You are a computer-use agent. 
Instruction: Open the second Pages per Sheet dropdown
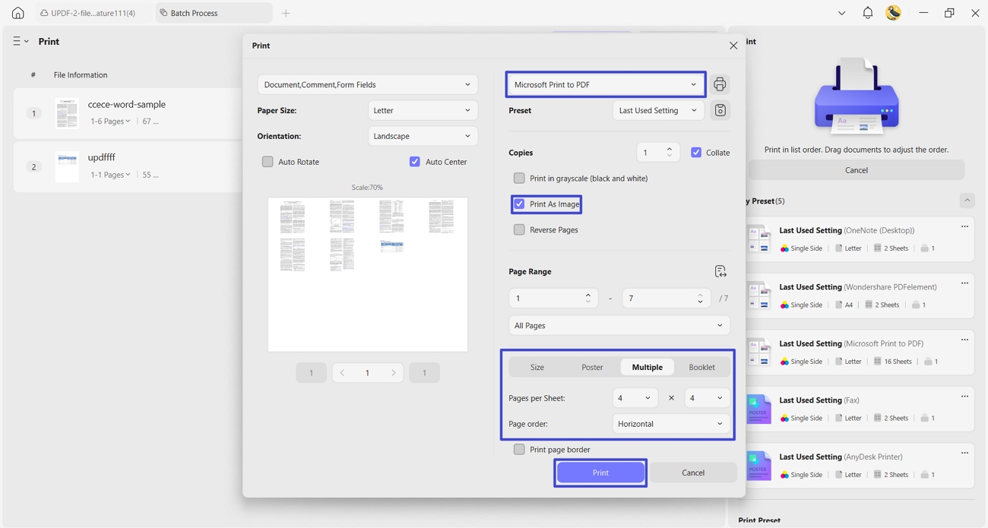pos(708,398)
